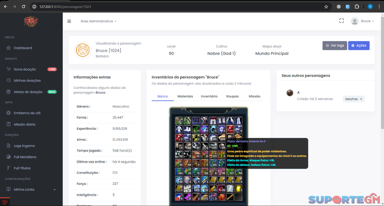Screen dimensions: 384x206
Task: Open Logs ingame function
Action: 24,146
